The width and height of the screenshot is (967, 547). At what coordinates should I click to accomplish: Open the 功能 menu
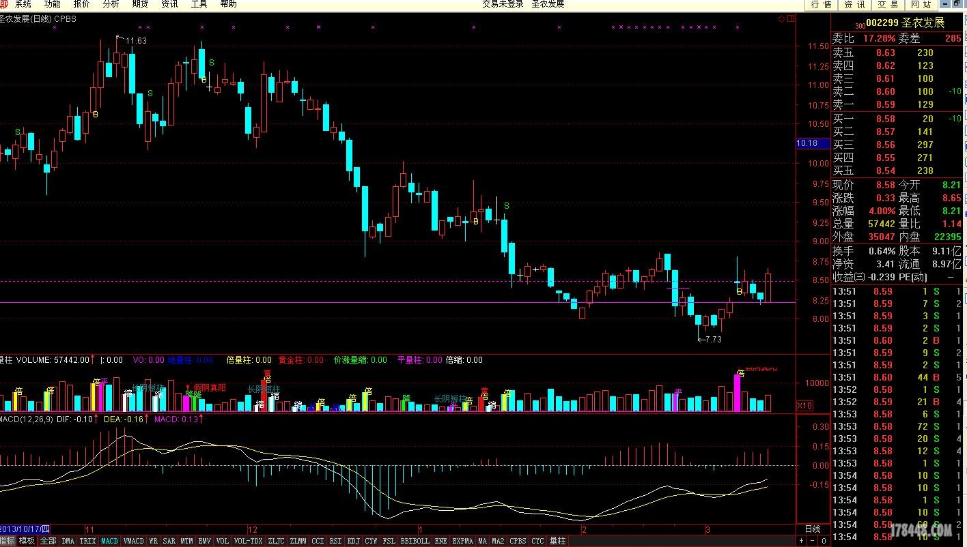pyautogui.click(x=52, y=4)
